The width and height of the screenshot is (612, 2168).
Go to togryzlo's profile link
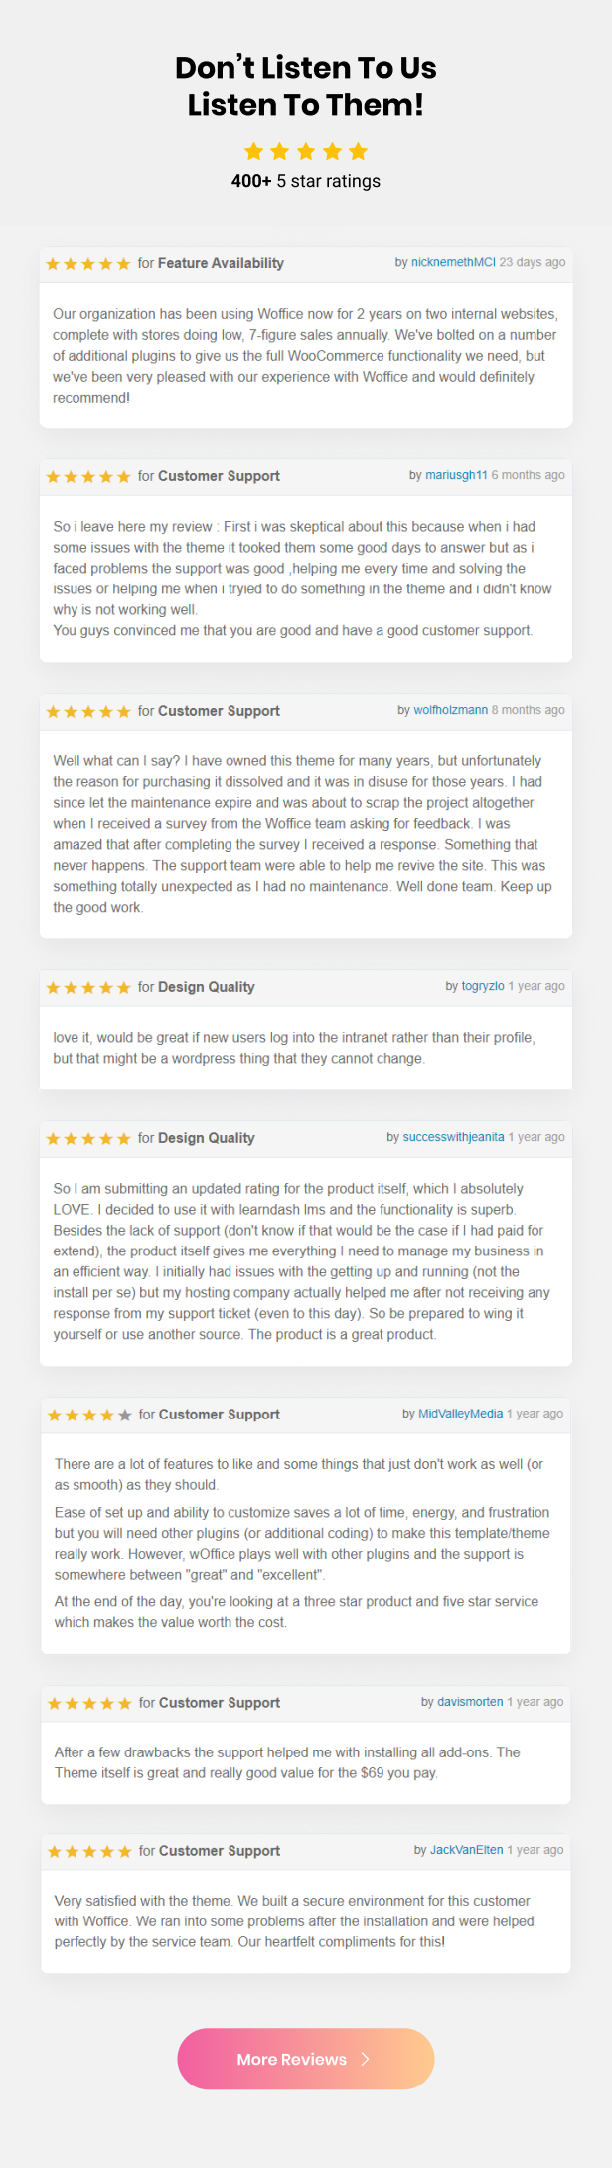[483, 986]
